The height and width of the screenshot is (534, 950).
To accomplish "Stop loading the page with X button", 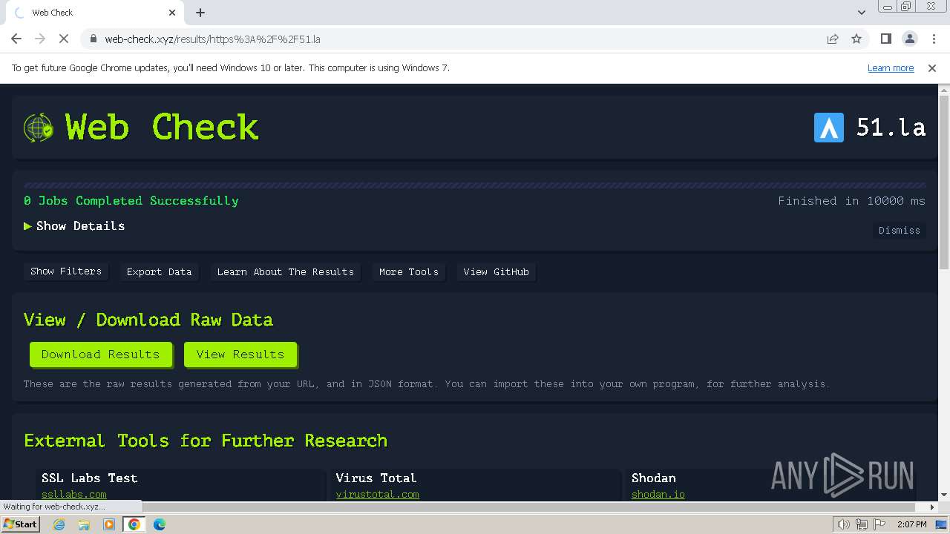I will (64, 39).
